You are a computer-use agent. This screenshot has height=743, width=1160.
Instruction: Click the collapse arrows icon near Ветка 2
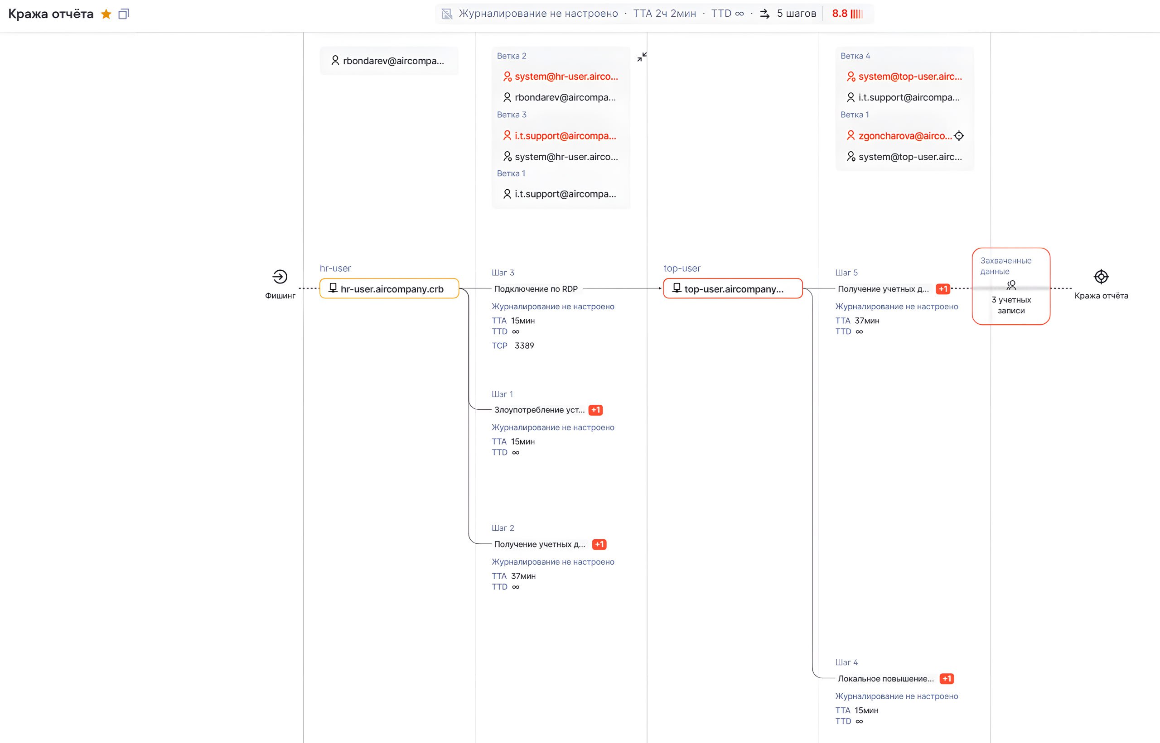[642, 57]
